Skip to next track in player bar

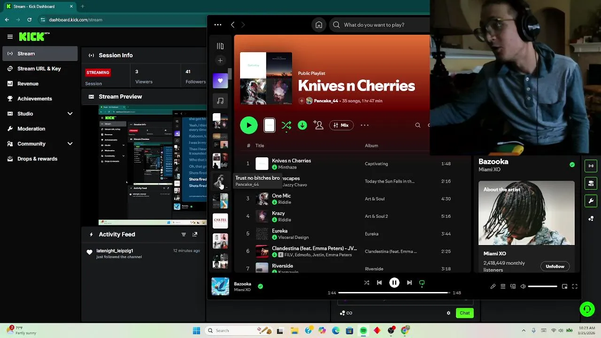(x=409, y=283)
